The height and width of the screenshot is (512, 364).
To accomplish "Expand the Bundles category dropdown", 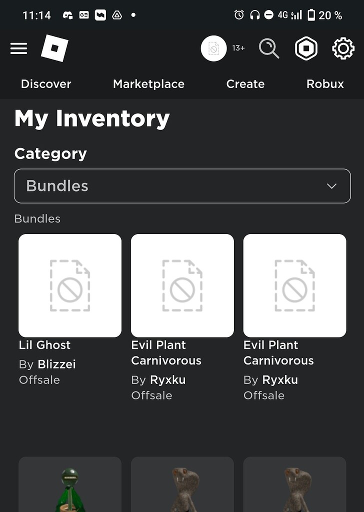I will click(x=182, y=186).
